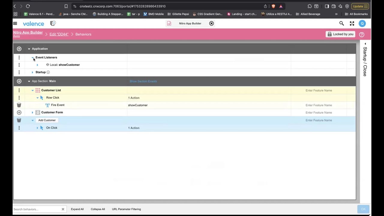Open showCustomer listener row options dots
This screenshot has height=216, width=384.
pyautogui.click(x=19, y=65)
